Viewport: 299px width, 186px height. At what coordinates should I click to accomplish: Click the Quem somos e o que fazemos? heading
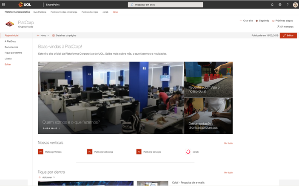pos(71,122)
